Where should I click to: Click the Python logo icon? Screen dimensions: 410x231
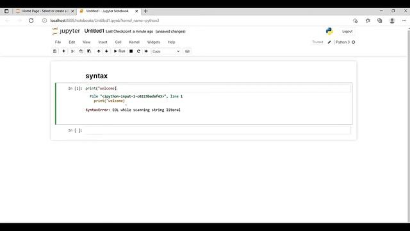point(329,31)
